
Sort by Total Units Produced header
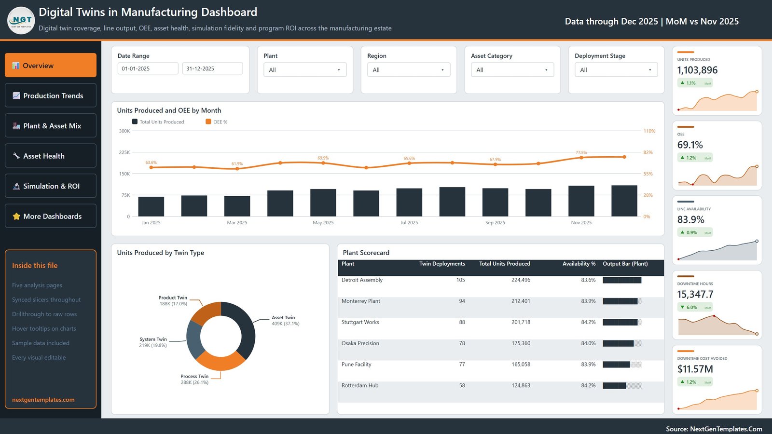[x=505, y=264]
